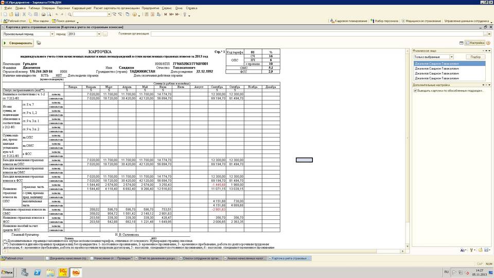The image size is (494, 278).
Task: Switch to Списки сотрудников орган... tab
Action: click(x=200, y=258)
